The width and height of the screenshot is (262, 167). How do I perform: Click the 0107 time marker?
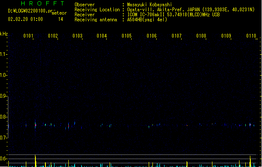click(x=177, y=36)
